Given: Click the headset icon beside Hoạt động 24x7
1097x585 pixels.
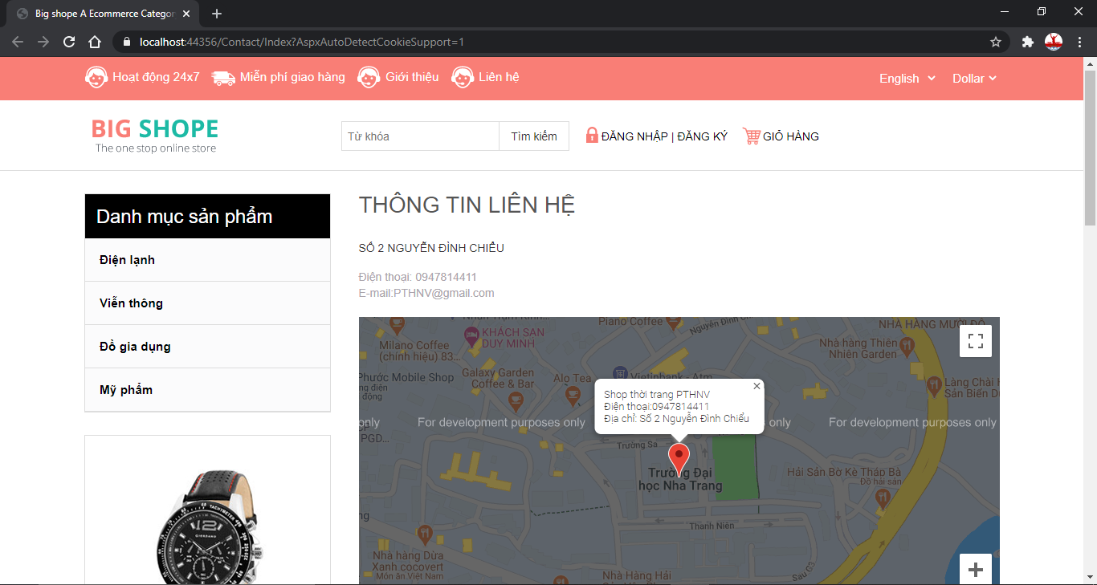Looking at the screenshot, I should (96, 77).
